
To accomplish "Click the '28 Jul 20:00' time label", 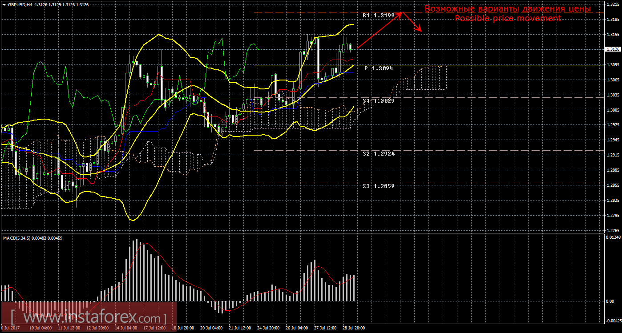I will (x=354, y=329).
